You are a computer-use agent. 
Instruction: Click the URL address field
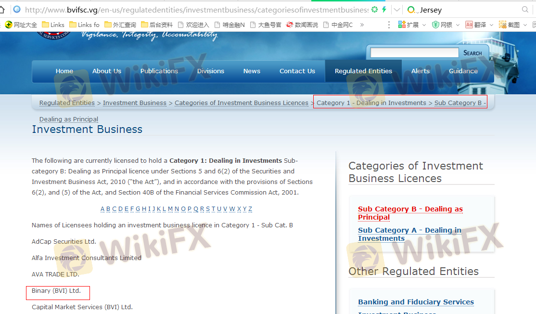coord(197,10)
